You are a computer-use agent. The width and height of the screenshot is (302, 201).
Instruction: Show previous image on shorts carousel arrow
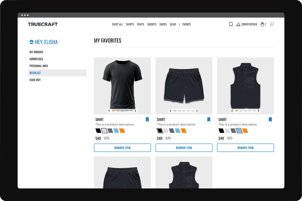click(x=171, y=111)
